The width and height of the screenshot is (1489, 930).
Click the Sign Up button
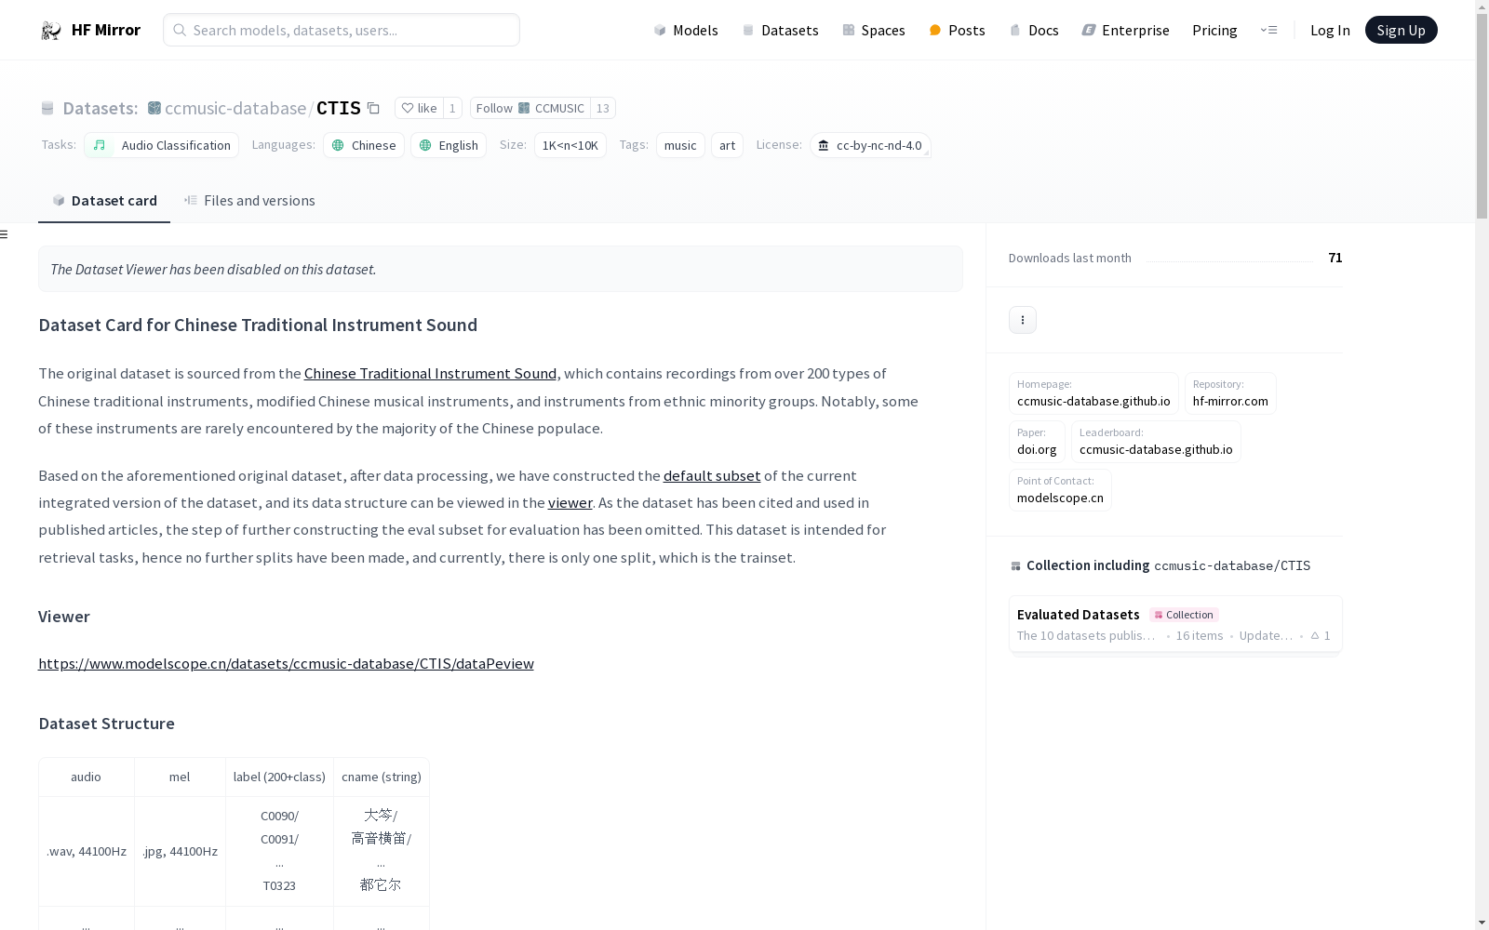pos(1401,30)
